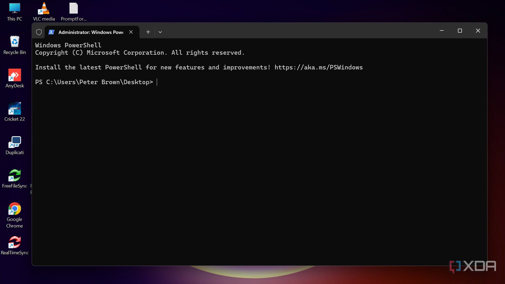The height and width of the screenshot is (284, 505).
Task: Start RealTimeSync
Action: [x=14, y=242]
